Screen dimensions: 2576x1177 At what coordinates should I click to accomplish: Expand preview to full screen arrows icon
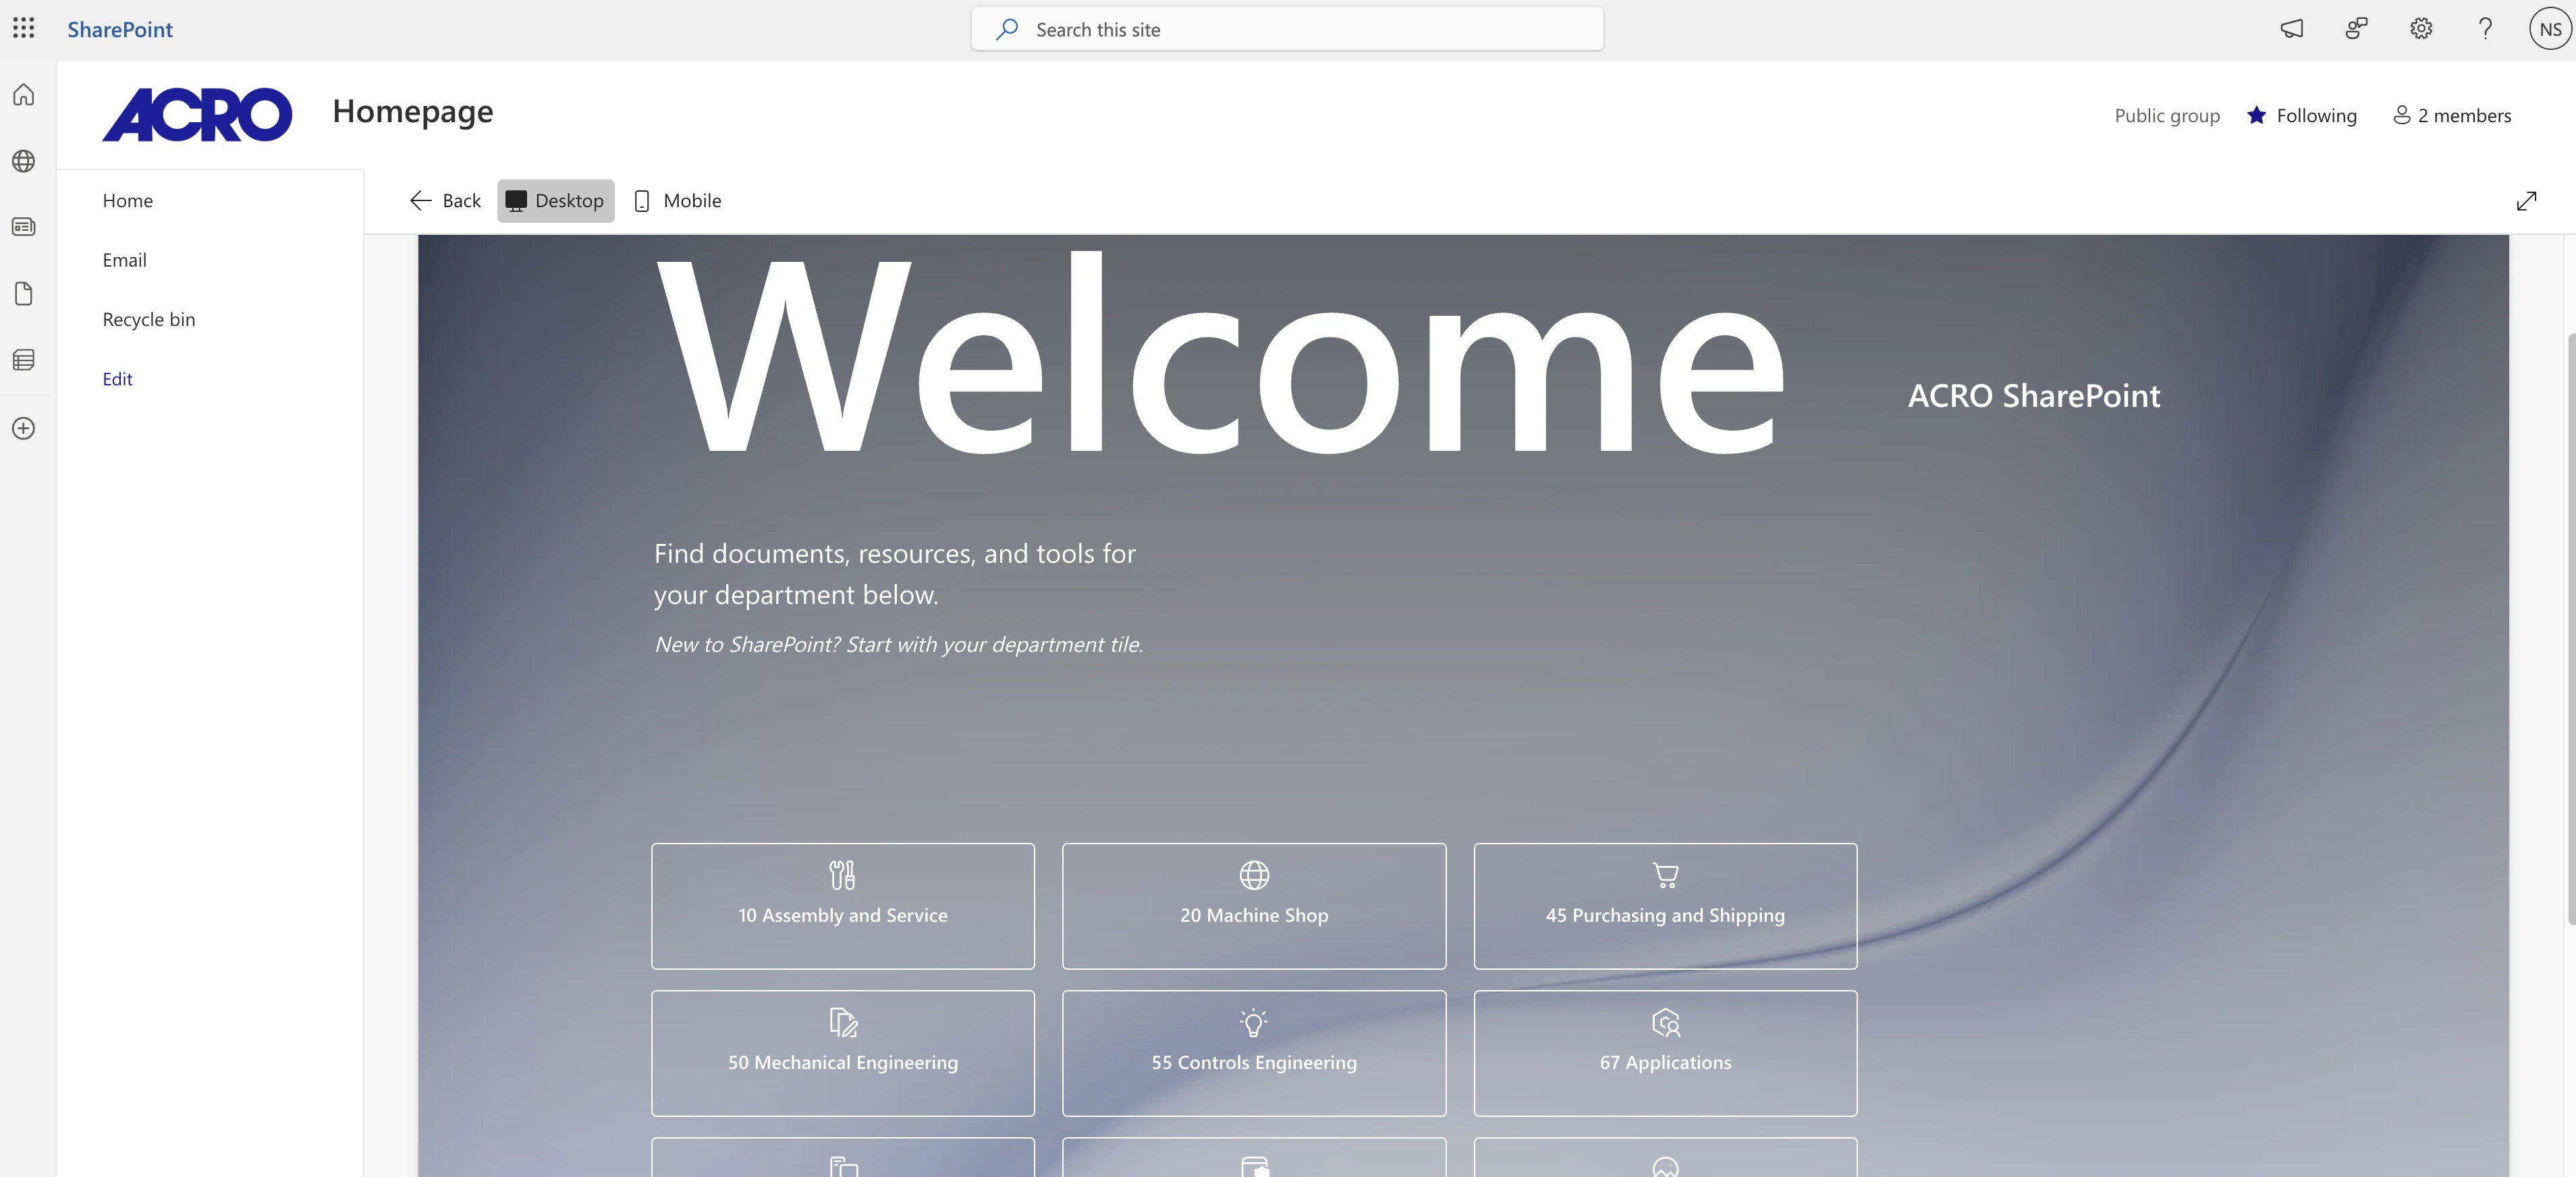[x=2527, y=201]
